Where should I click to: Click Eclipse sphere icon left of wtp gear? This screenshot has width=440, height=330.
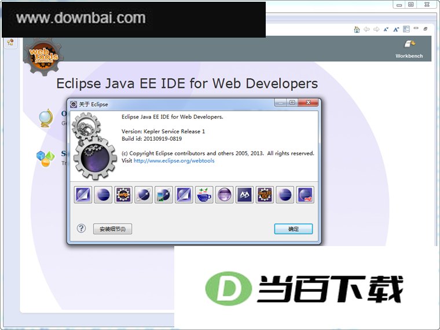pos(103,195)
